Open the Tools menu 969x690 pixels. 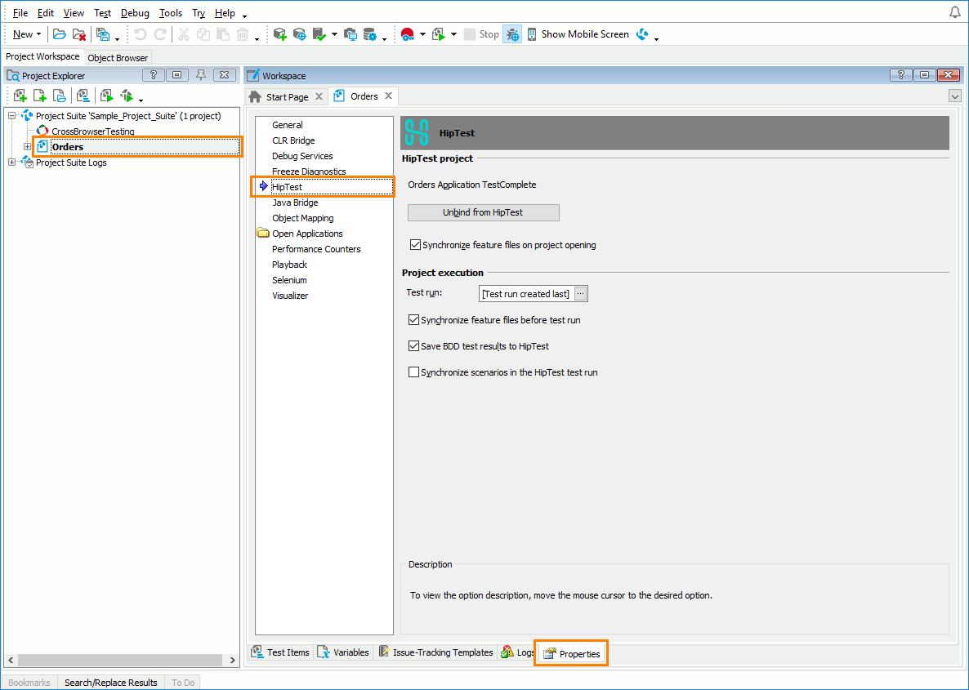171,13
